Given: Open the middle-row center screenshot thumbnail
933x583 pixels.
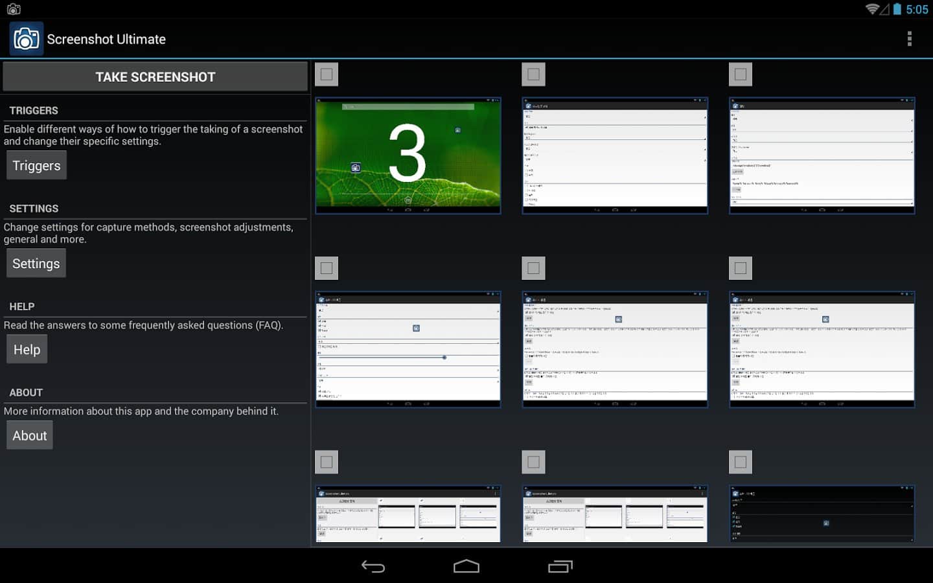Looking at the screenshot, I should coord(614,349).
